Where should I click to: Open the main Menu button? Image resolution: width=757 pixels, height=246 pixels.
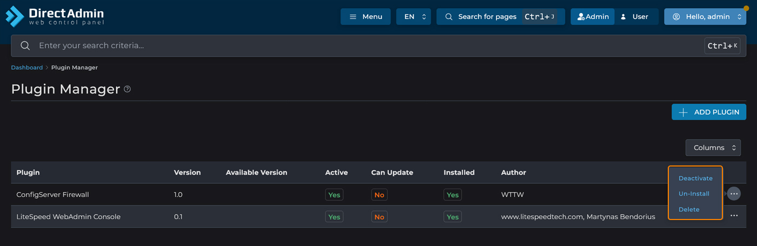coord(366,17)
